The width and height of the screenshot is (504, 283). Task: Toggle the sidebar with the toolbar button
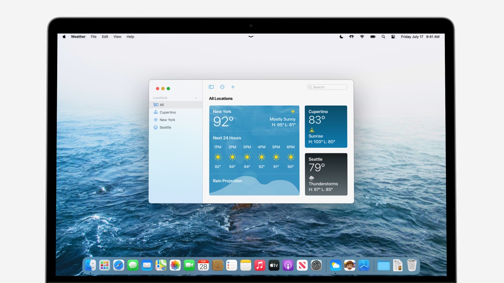click(x=211, y=87)
